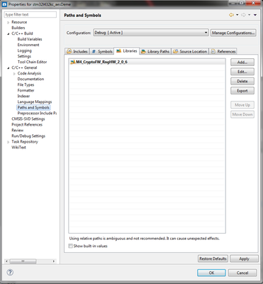Click the tree horizontal scrollbar thumb
The image size is (263, 284).
click(23, 261)
